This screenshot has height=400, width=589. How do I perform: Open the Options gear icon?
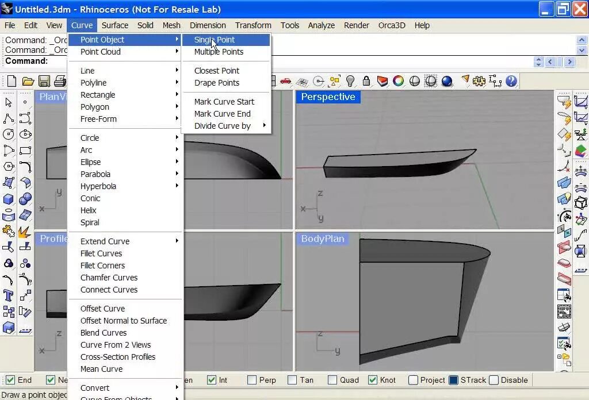[479, 81]
